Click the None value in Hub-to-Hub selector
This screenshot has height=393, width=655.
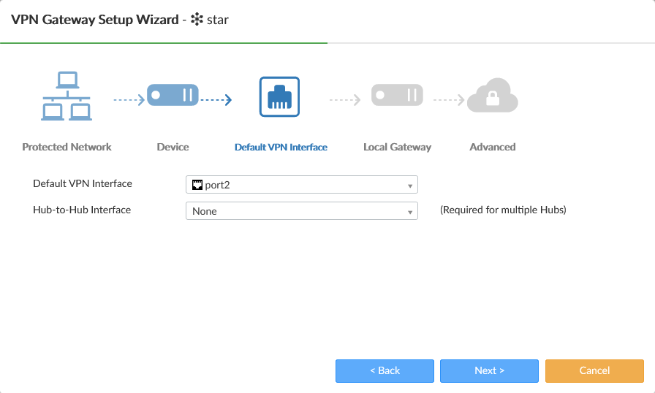pyautogui.click(x=205, y=211)
